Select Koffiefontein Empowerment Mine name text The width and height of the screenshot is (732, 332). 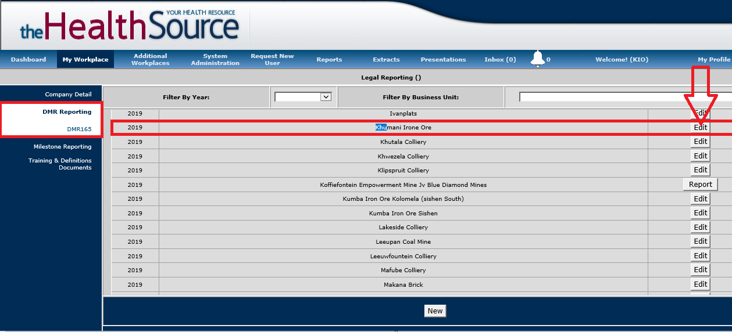pyautogui.click(x=403, y=185)
